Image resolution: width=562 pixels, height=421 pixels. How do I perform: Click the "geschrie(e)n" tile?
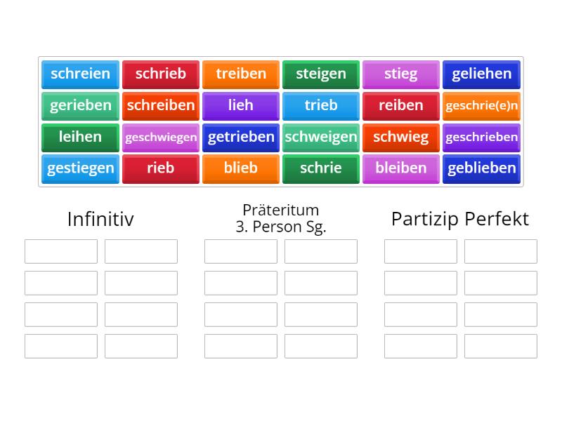tap(481, 106)
